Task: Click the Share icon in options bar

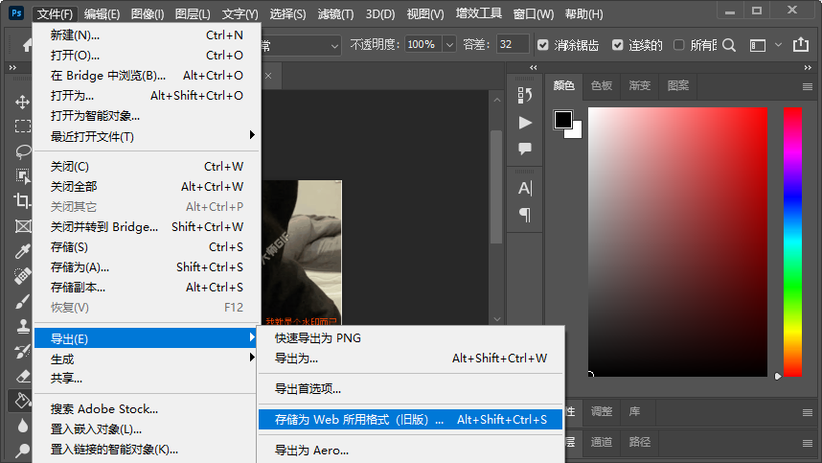Action: tap(801, 45)
